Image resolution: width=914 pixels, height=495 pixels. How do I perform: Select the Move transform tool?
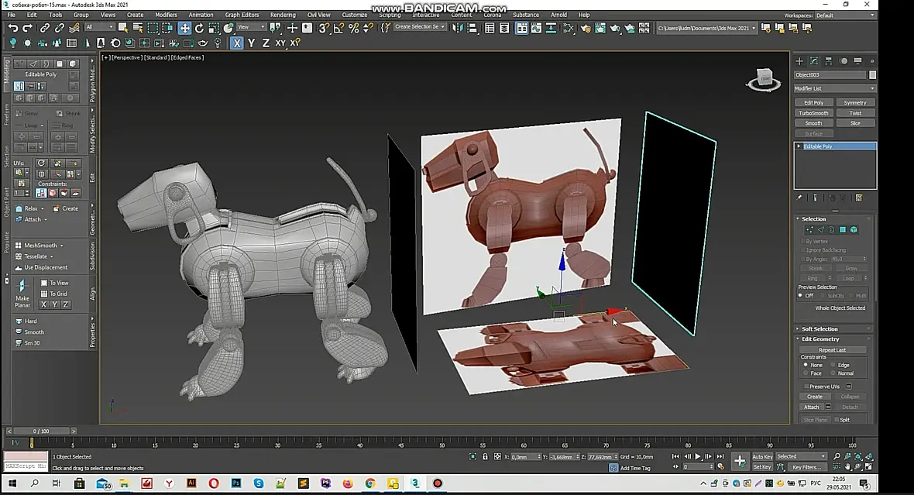click(x=184, y=28)
